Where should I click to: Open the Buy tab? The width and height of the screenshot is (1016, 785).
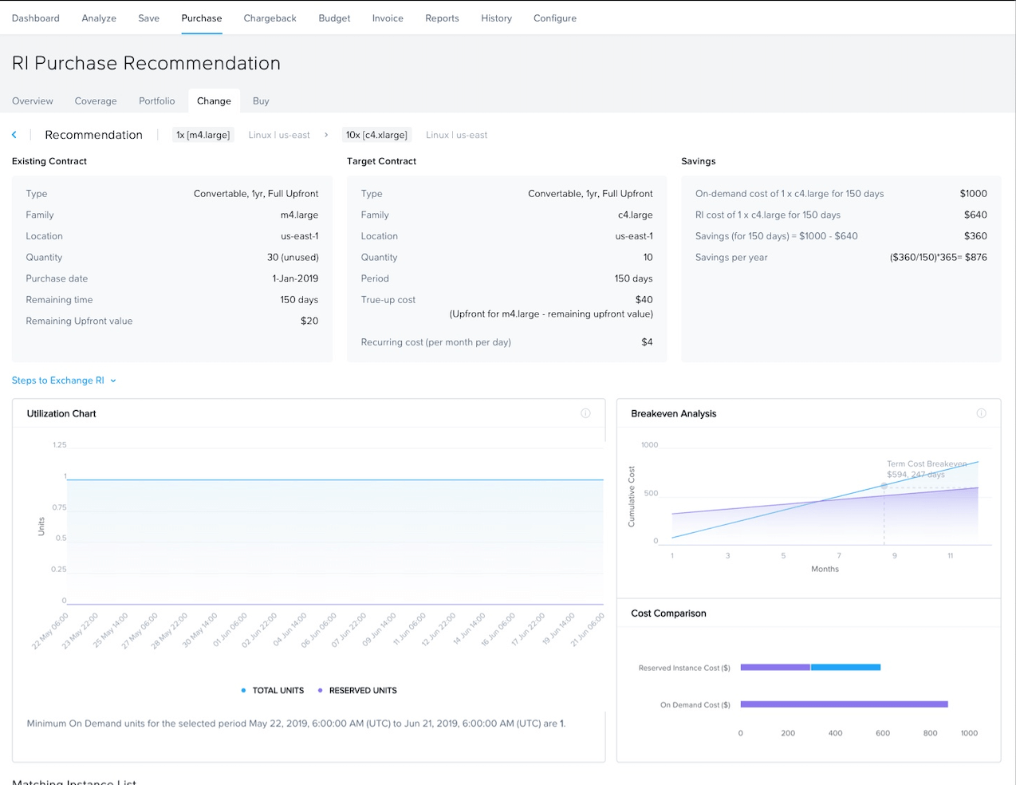pos(261,101)
